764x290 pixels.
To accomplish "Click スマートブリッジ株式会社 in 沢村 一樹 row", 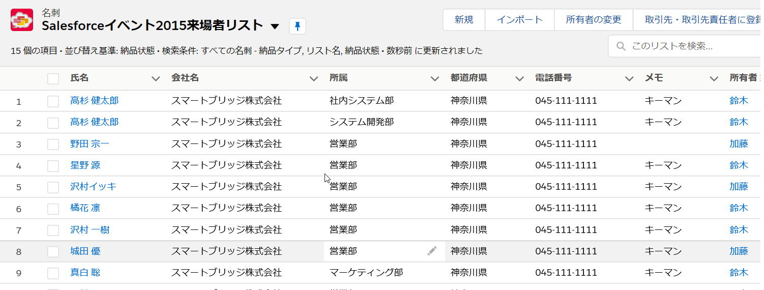I will pos(226,230).
